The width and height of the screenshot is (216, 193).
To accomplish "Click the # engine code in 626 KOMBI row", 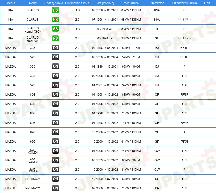I will click(185, 170).
